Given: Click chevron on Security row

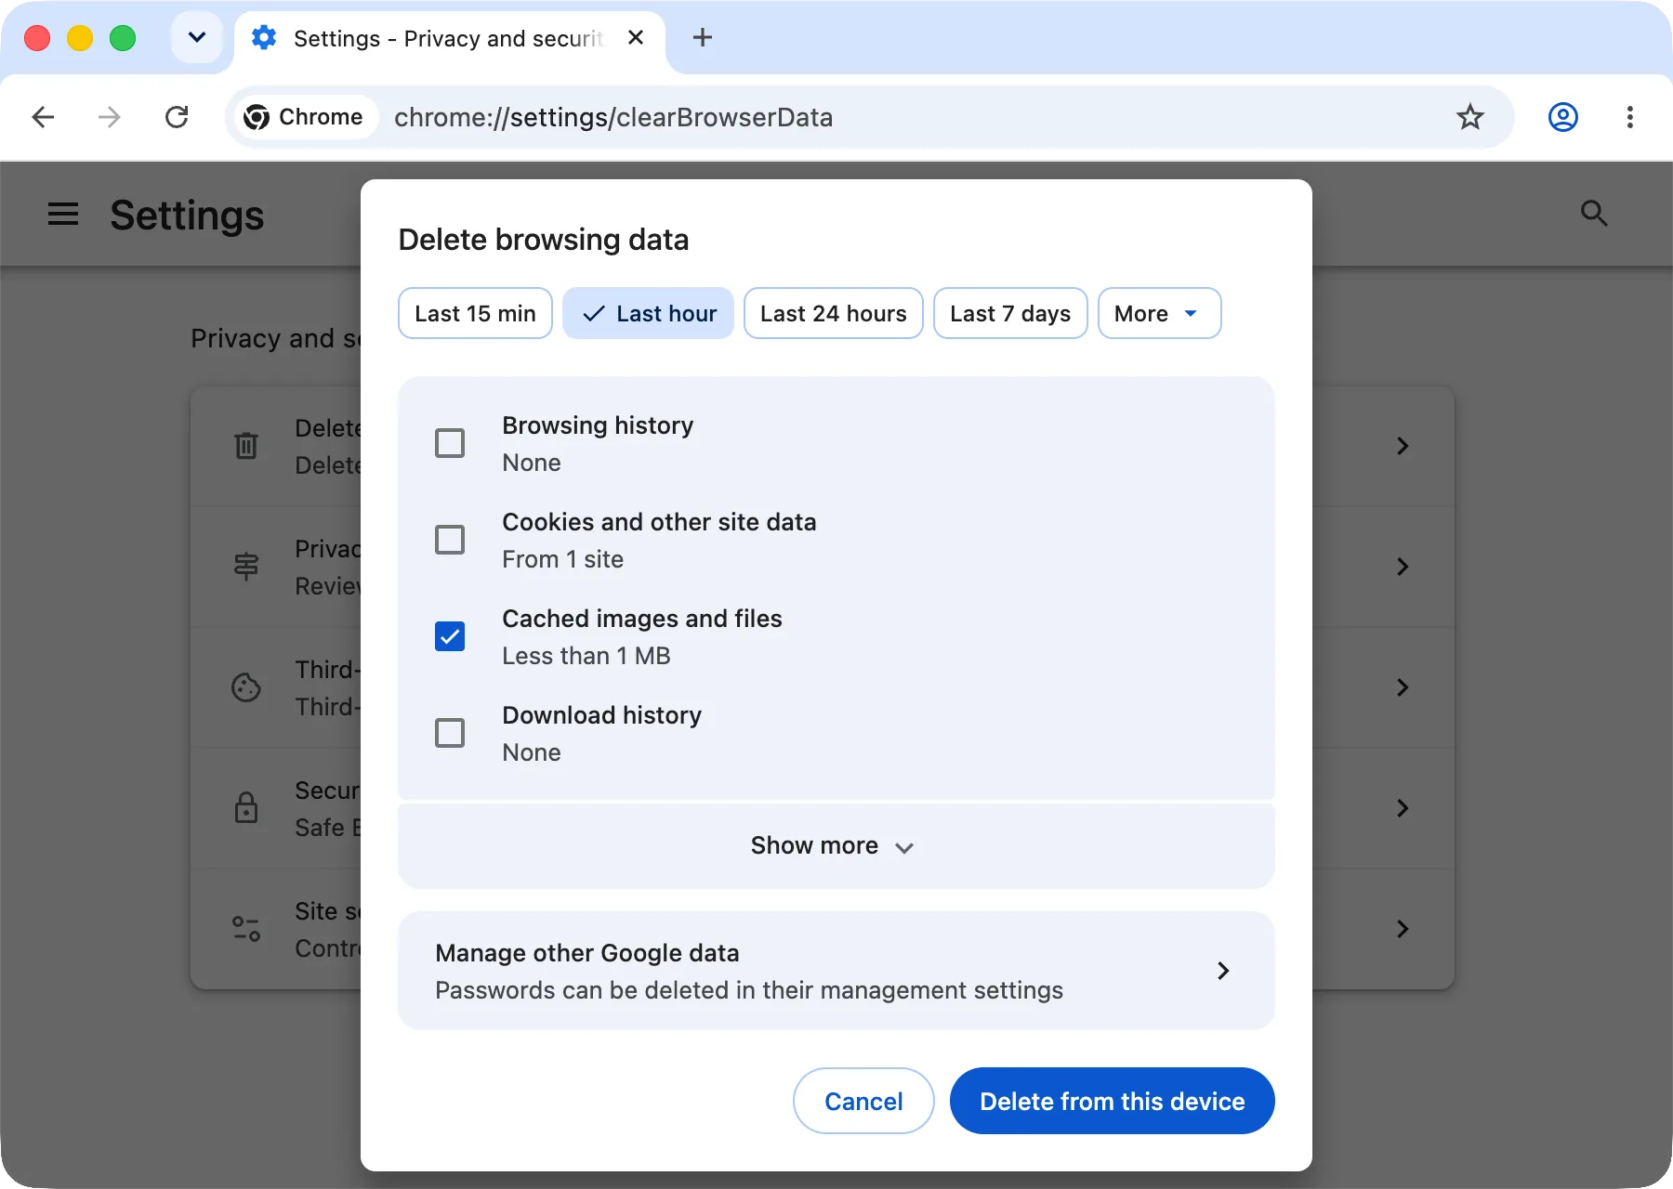Looking at the screenshot, I should click(x=1403, y=808).
